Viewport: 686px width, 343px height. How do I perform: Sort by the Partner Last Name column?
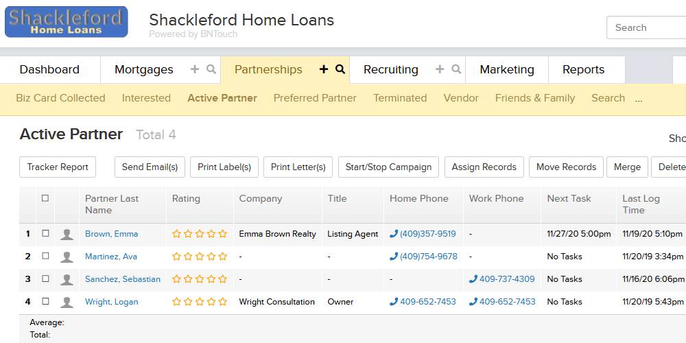(x=112, y=204)
